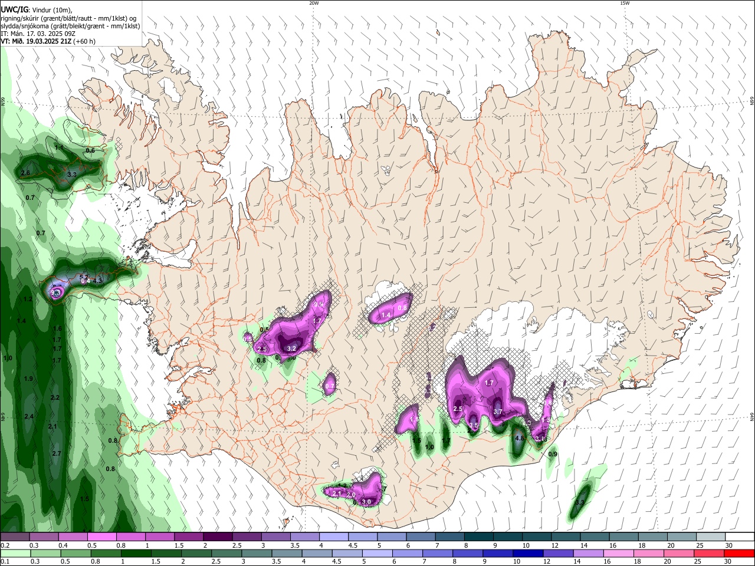Image resolution: width=755 pixels, height=566 pixels.
Task: Pick the snow legend swatch between 3 and 3.5
Action: point(275,537)
